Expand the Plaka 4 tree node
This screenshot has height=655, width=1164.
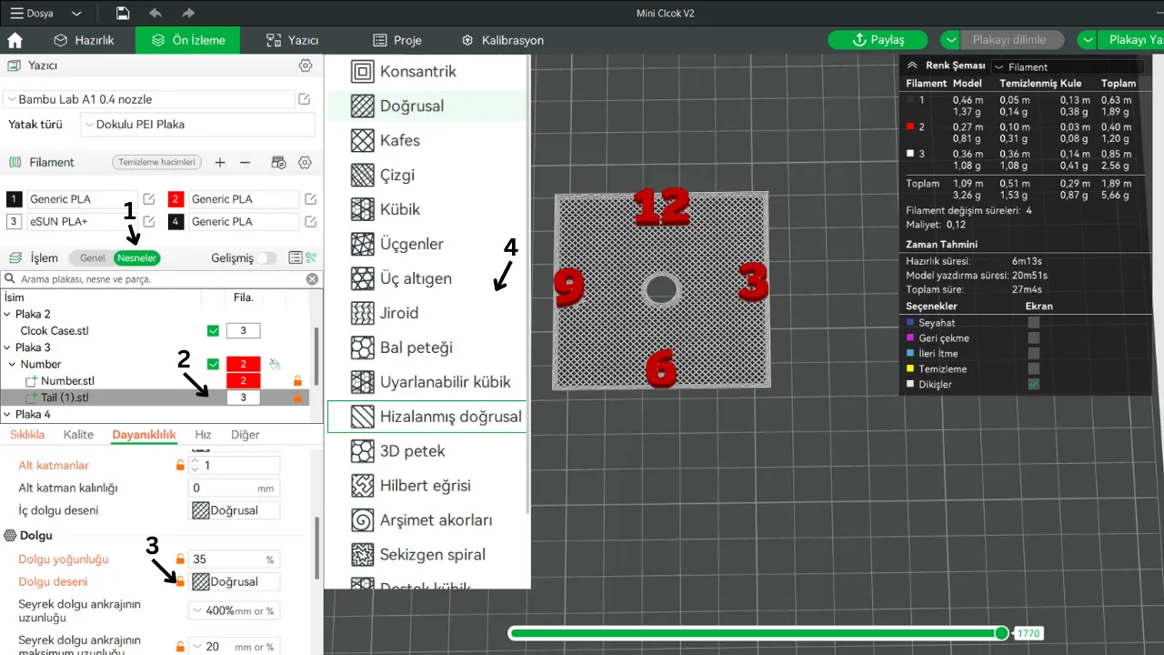point(8,414)
